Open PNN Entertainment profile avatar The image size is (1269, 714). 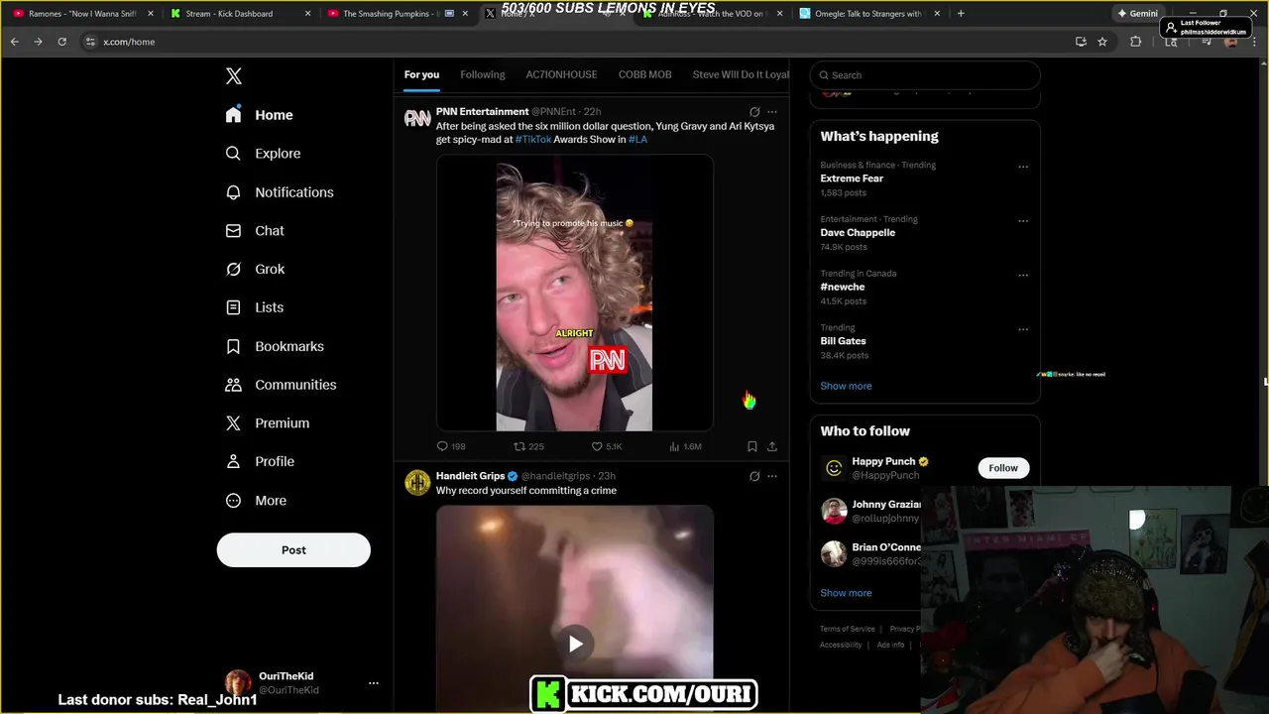(417, 119)
